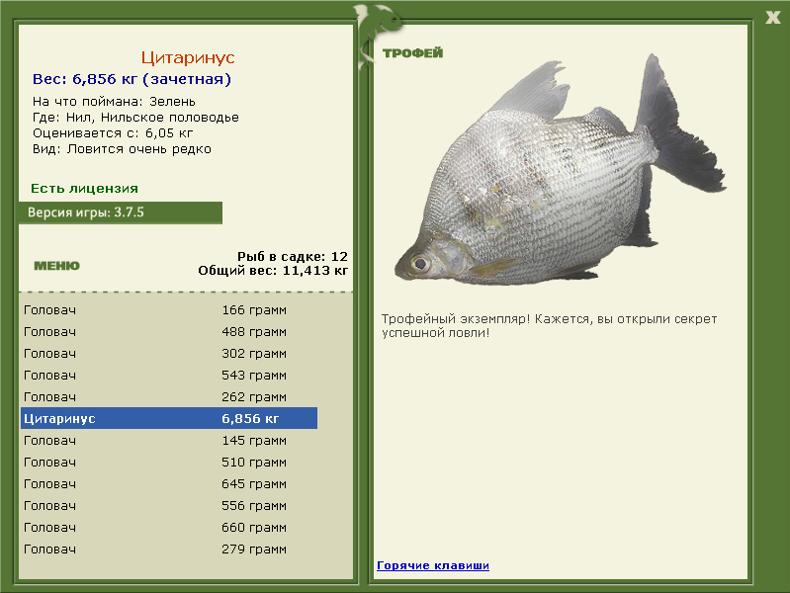
Task: Click the Рыб в садке: 12 counter
Action: [293, 256]
